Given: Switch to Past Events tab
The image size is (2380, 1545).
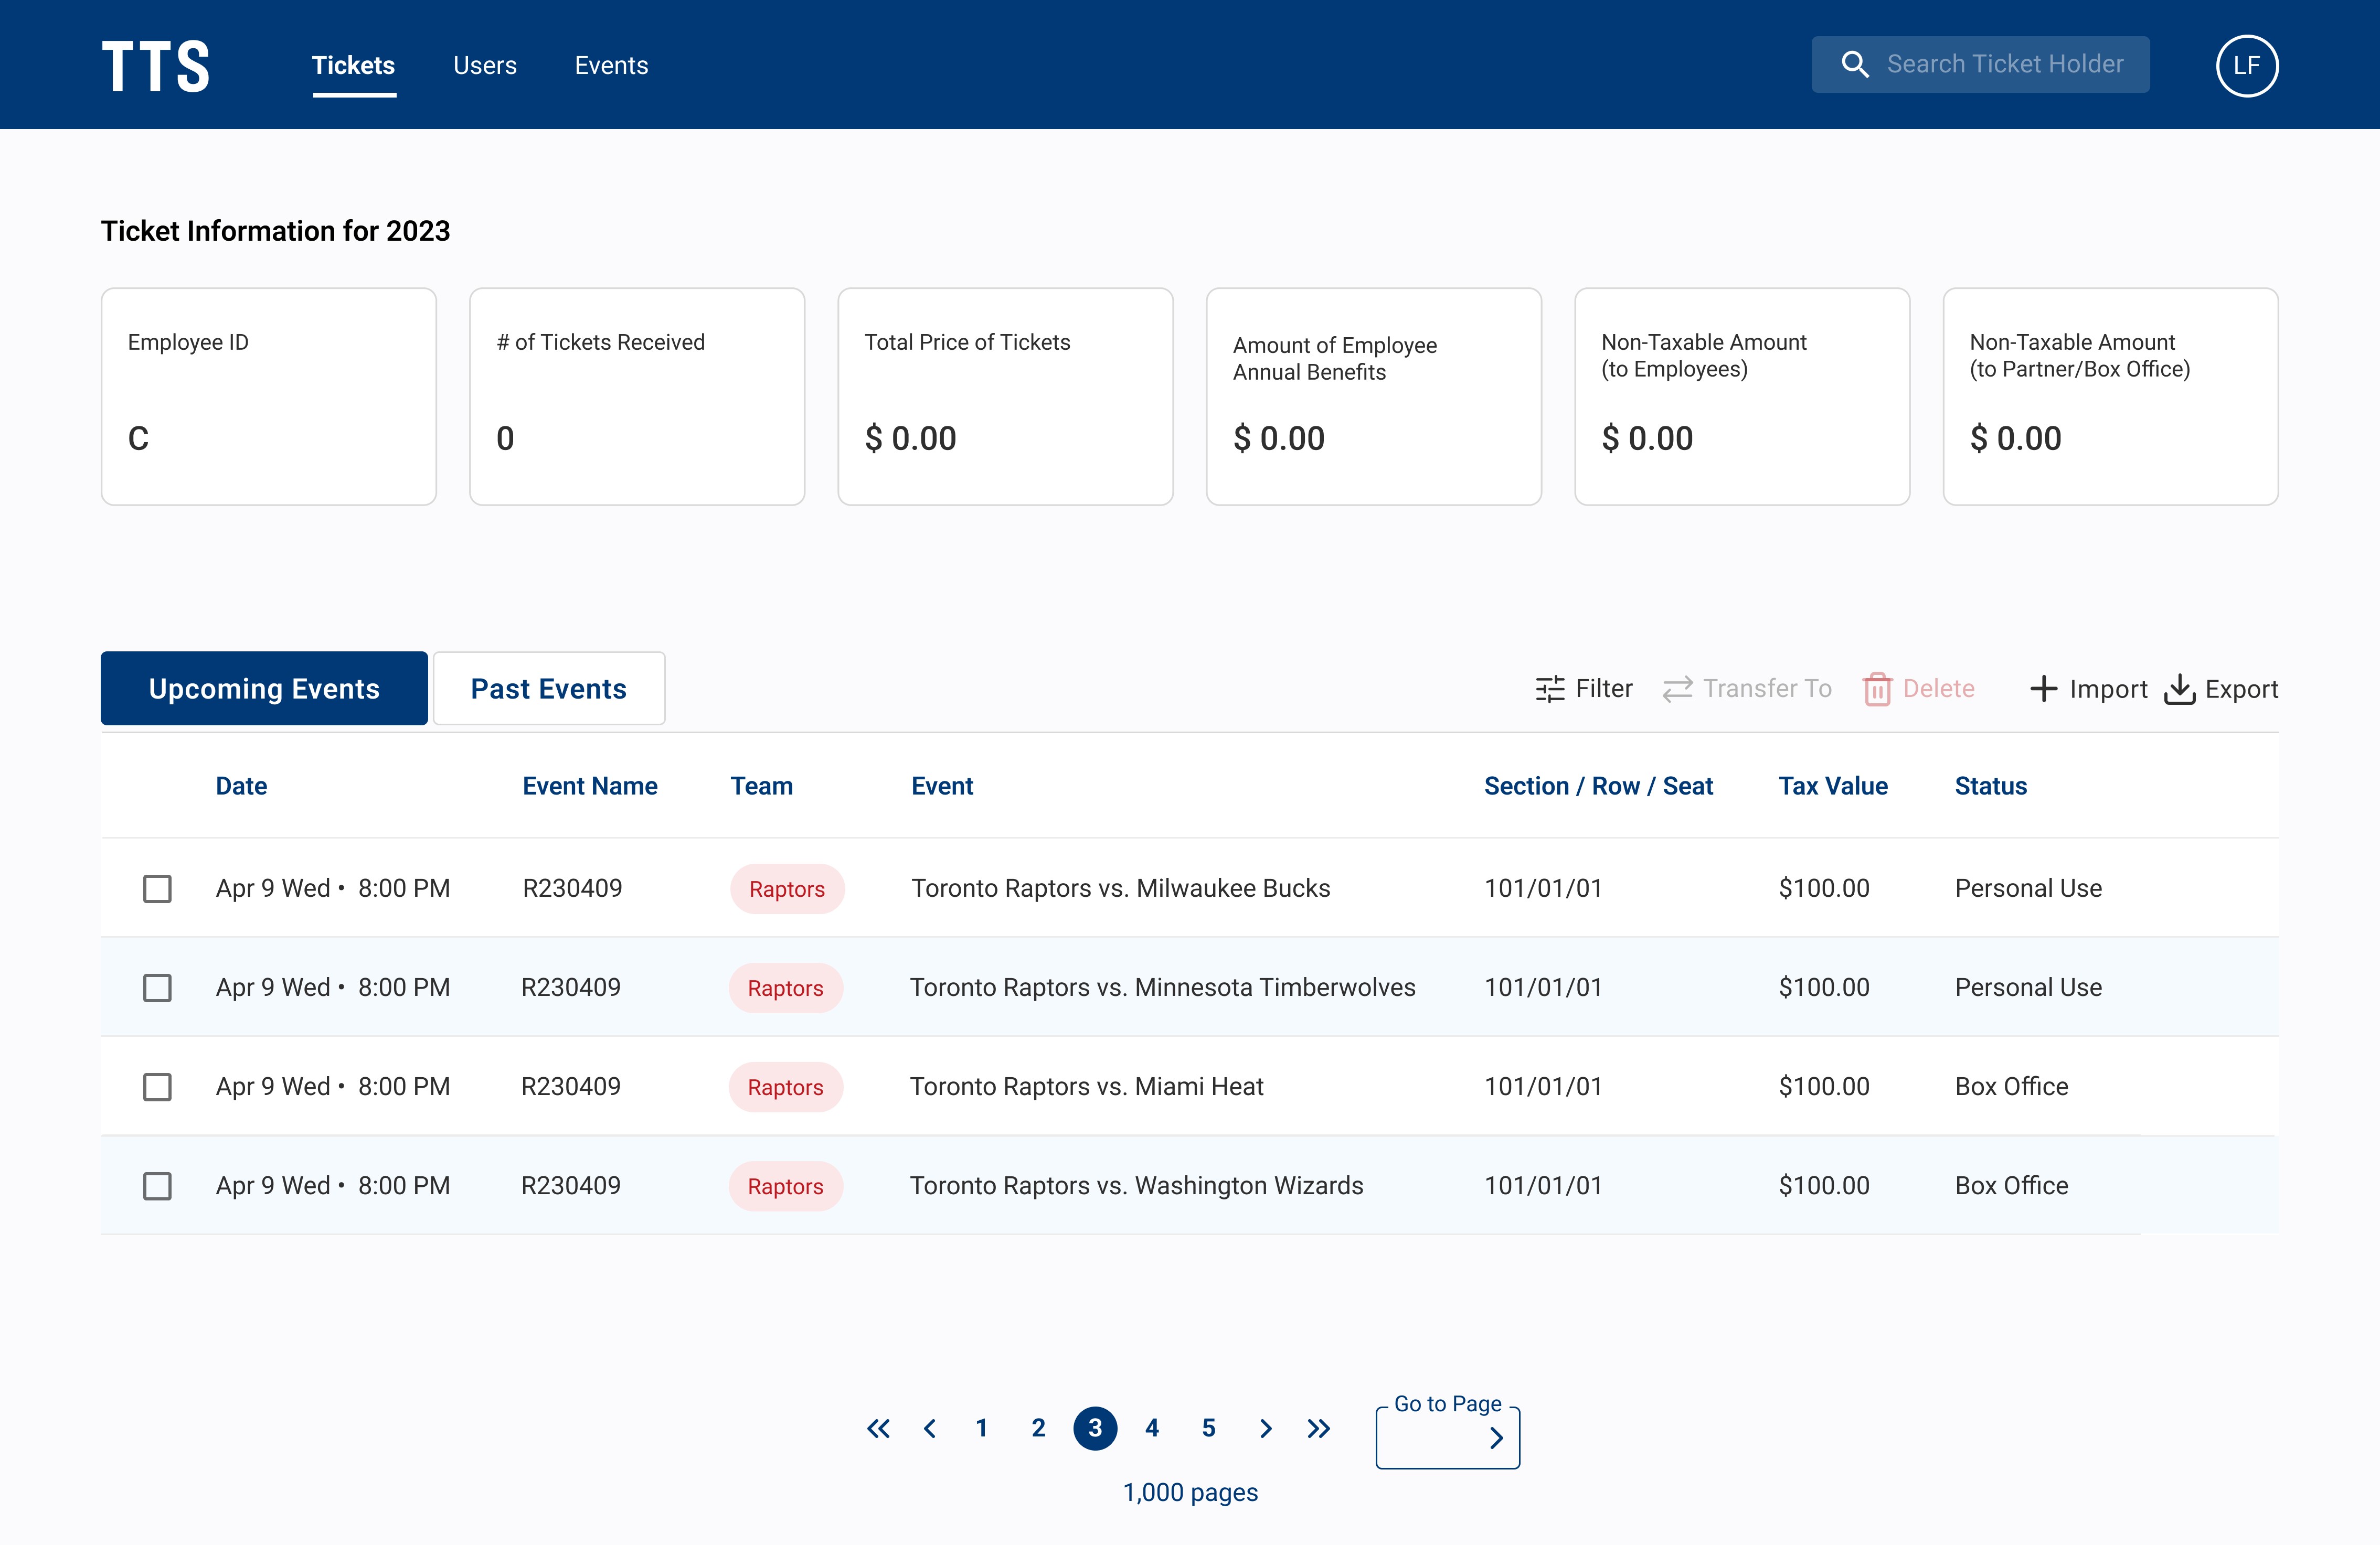Looking at the screenshot, I should point(548,689).
